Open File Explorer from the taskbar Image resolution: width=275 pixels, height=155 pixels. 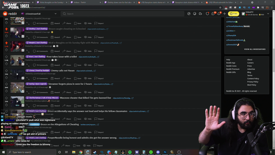73,152
